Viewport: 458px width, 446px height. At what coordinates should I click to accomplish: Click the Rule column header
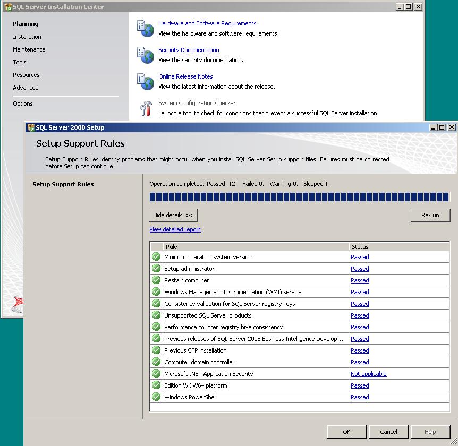tap(256, 247)
